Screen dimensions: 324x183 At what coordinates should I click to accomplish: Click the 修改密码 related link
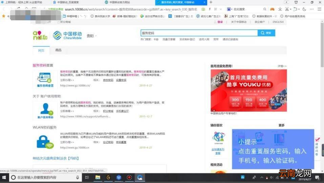click(108, 80)
